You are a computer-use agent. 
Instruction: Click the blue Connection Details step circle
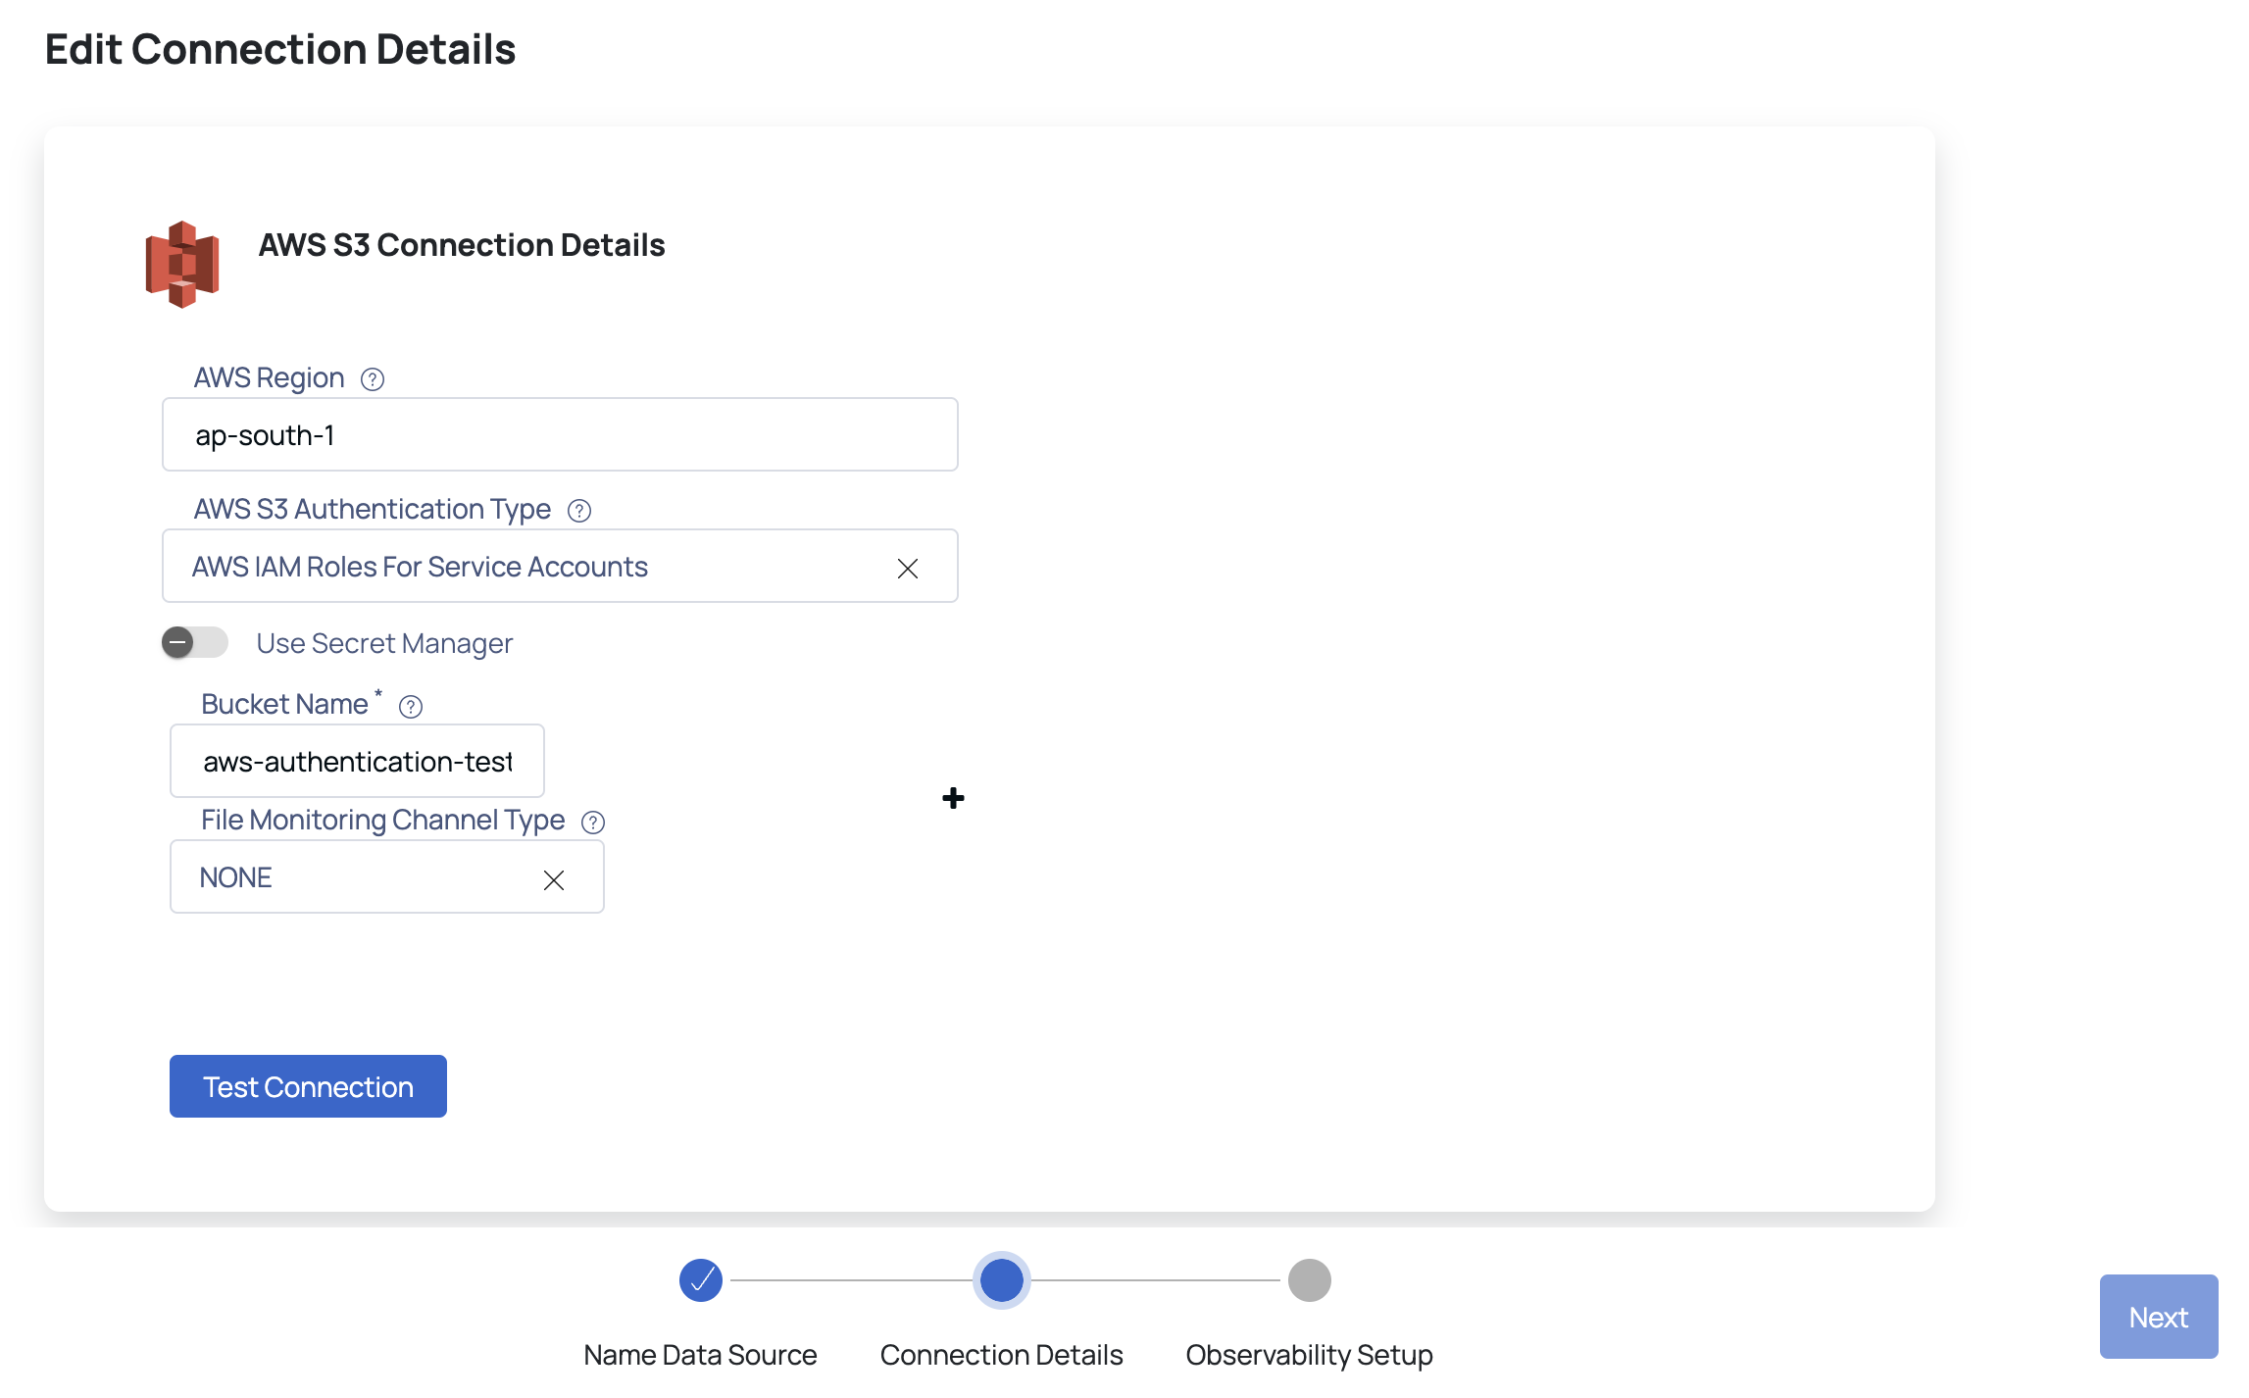click(1001, 1279)
